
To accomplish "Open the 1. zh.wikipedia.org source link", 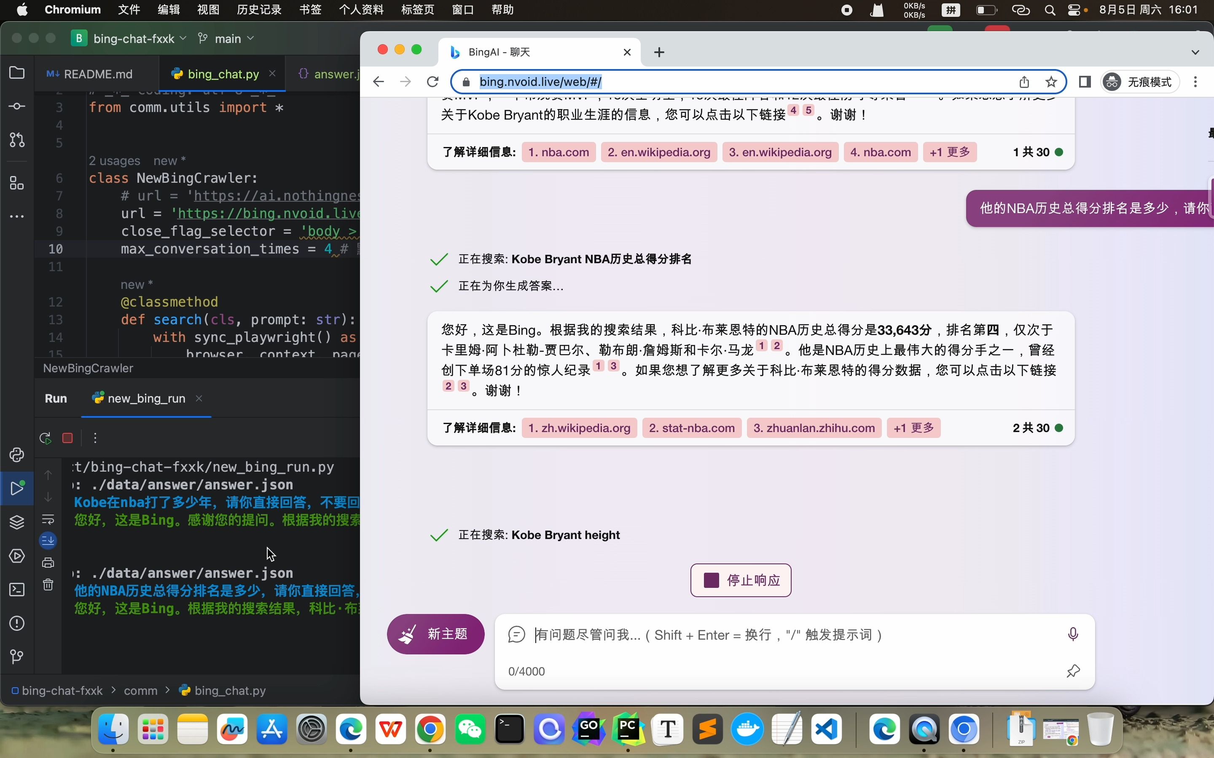I will tap(580, 428).
